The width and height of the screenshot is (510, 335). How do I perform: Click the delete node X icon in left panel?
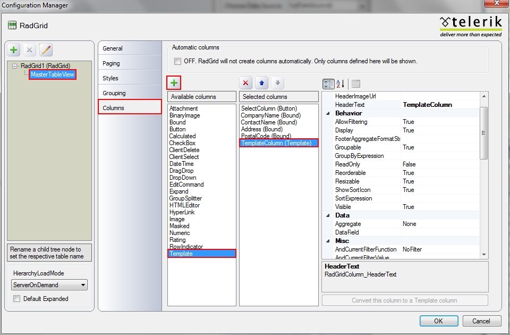point(30,50)
